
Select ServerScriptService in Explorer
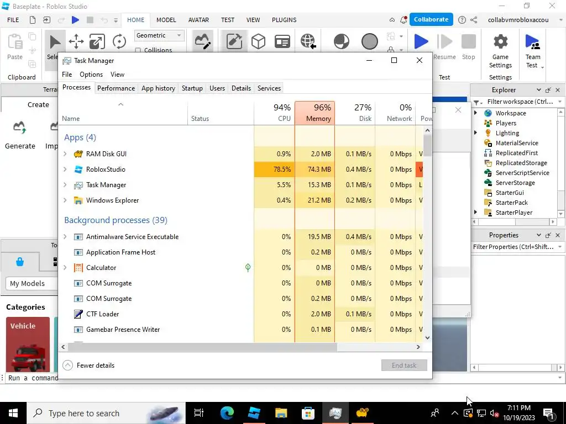(x=522, y=173)
